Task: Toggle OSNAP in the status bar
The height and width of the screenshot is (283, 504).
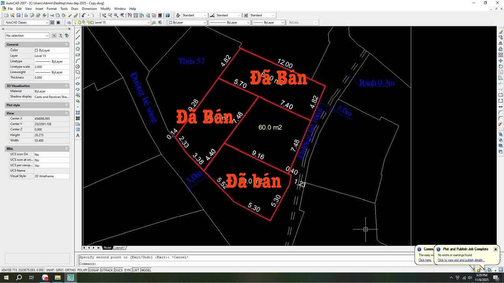Action: click(x=94, y=270)
